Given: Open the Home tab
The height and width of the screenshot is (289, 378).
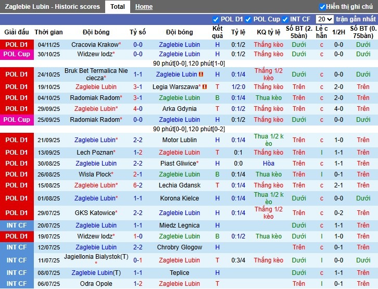Looking at the screenshot, I should pyautogui.click(x=144, y=7).
